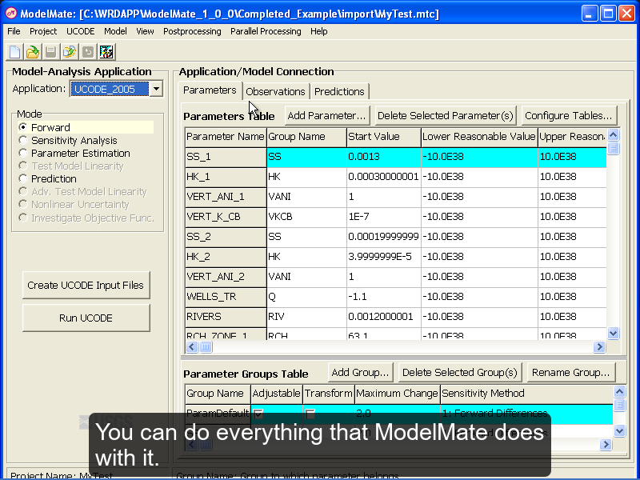Click the Import files toolbar icon
Viewport: 640px width, 480px height.
point(69,52)
